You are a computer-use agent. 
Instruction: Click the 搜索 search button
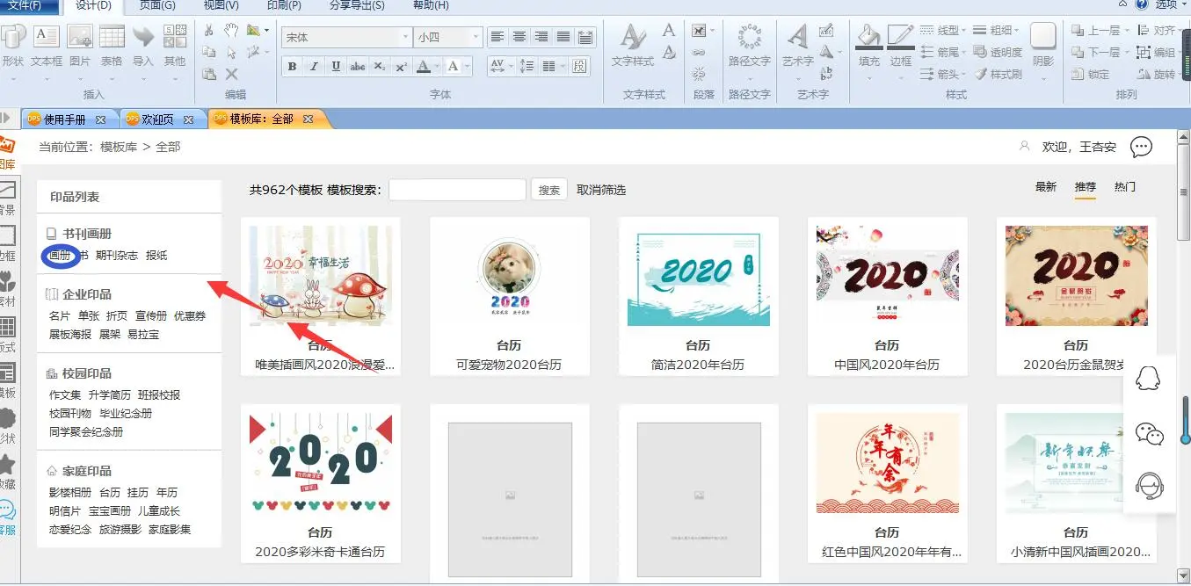(549, 190)
